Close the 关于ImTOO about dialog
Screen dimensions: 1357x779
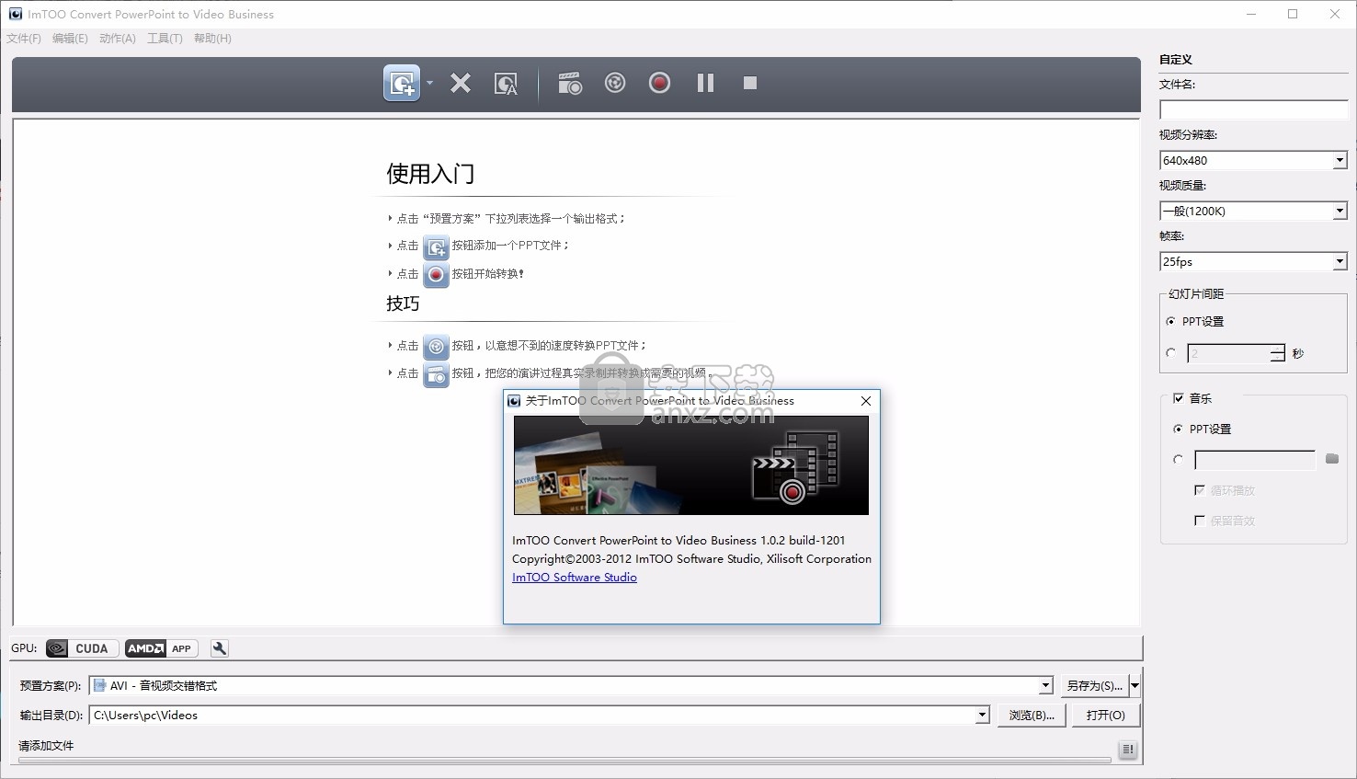coord(865,401)
